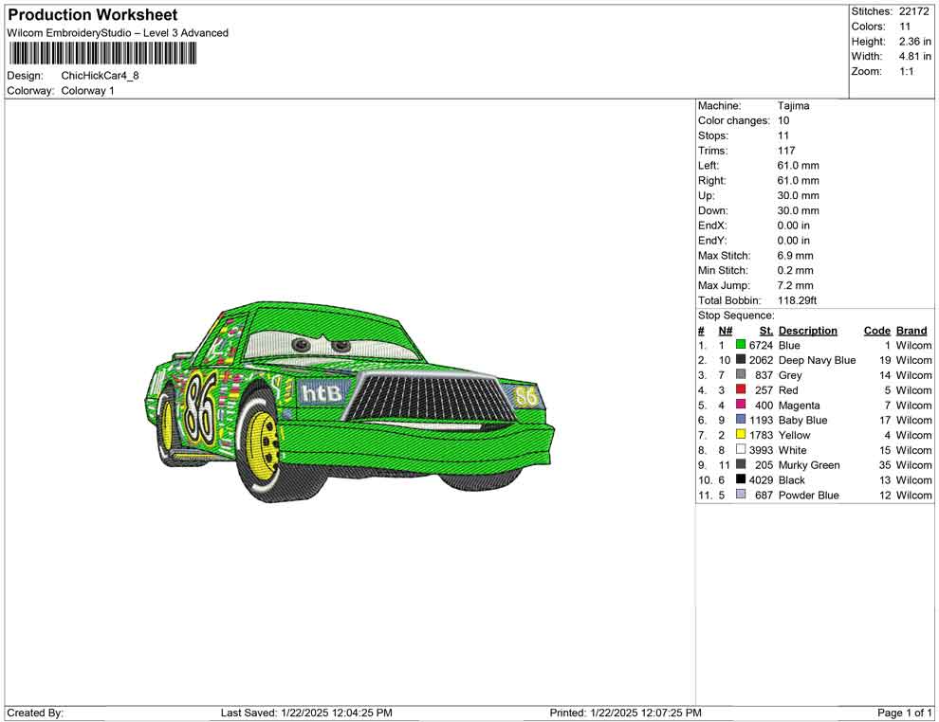Click the Code column header
Viewport: 939px width, 722px height.
pyautogui.click(x=877, y=330)
